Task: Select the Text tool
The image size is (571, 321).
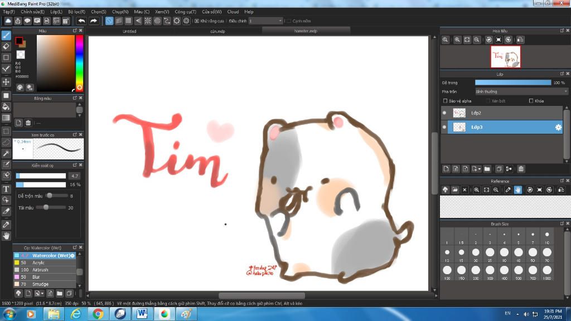Action: pyautogui.click(x=6, y=189)
